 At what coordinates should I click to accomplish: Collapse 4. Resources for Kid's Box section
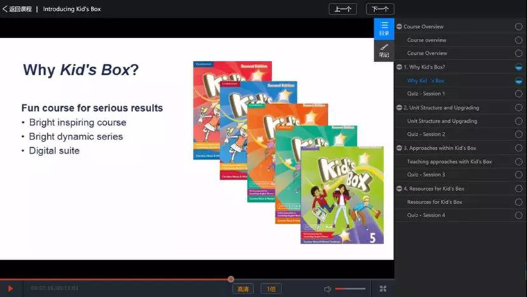399,189
